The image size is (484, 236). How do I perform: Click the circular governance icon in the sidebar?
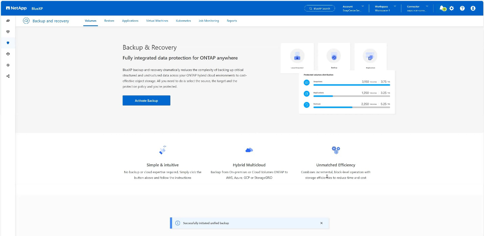pyautogui.click(x=8, y=65)
